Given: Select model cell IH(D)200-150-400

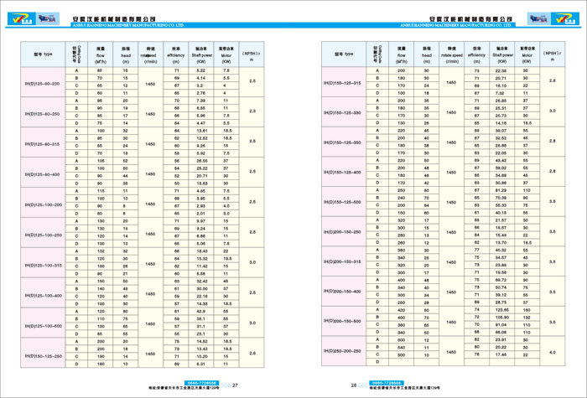Looking at the screenshot, I should point(344,291).
